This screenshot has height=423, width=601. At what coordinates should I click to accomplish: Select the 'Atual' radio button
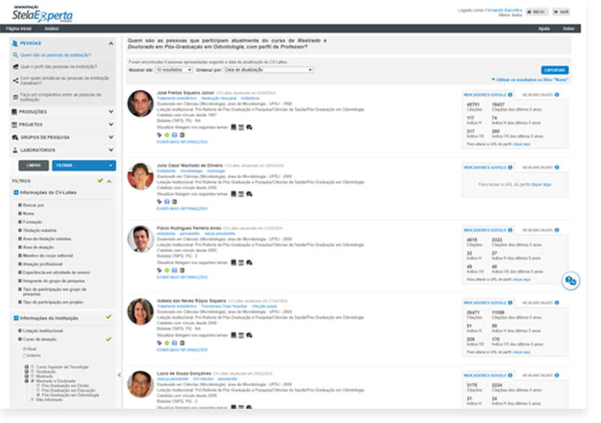[25, 349]
